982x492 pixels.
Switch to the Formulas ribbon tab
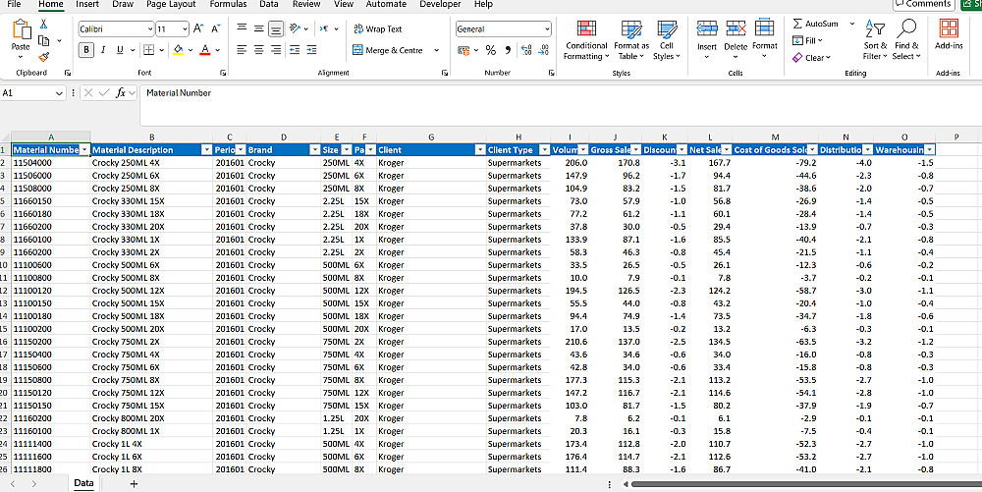(228, 5)
